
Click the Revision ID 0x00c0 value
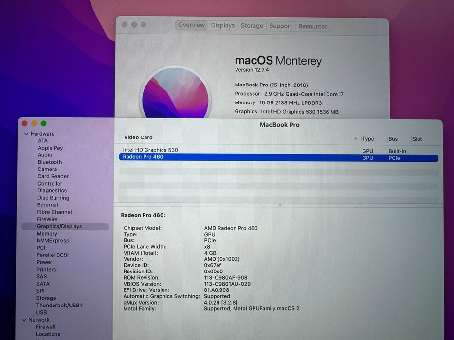pos(214,272)
